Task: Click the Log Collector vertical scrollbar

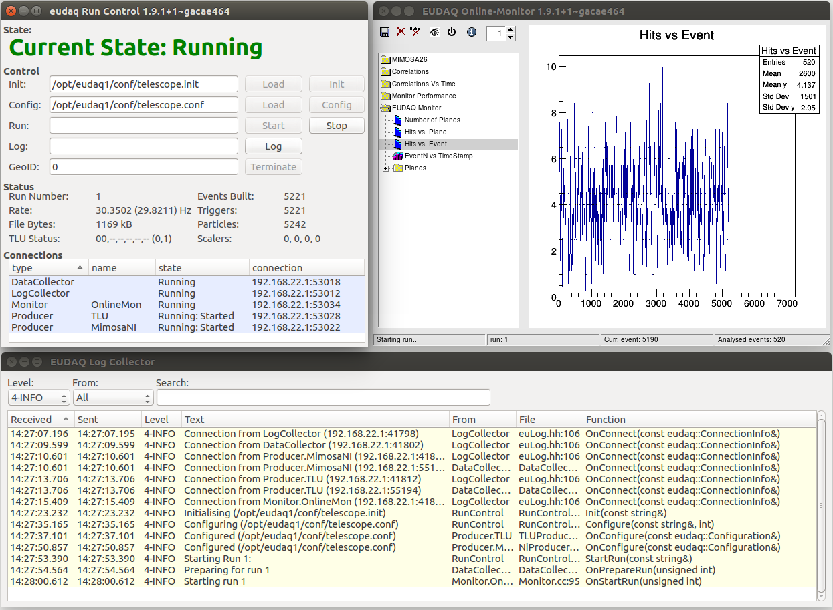Action: [822, 506]
